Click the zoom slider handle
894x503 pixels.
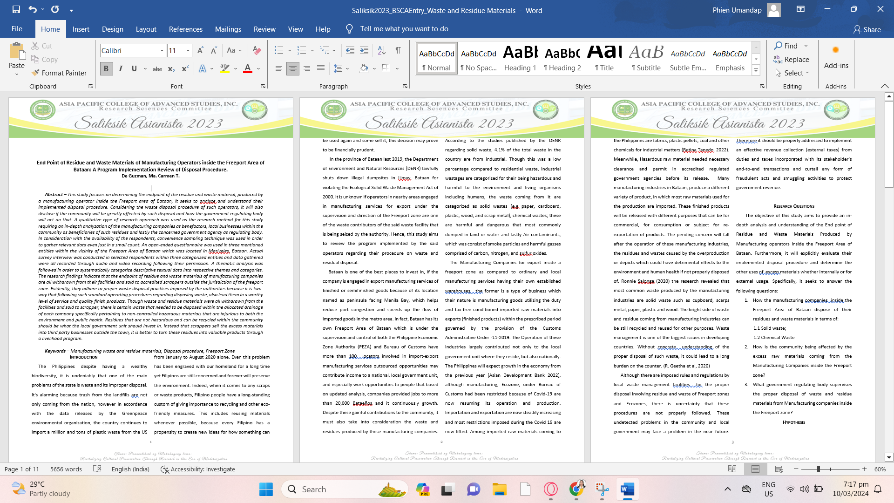point(818,469)
